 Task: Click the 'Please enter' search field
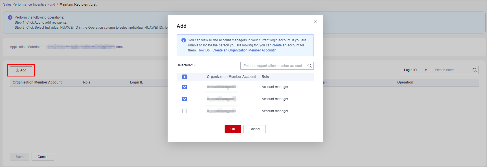click(x=452, y=70)
